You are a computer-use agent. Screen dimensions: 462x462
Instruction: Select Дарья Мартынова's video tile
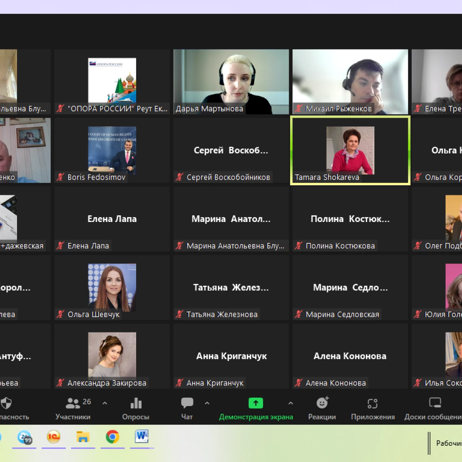tap(231, 82)
